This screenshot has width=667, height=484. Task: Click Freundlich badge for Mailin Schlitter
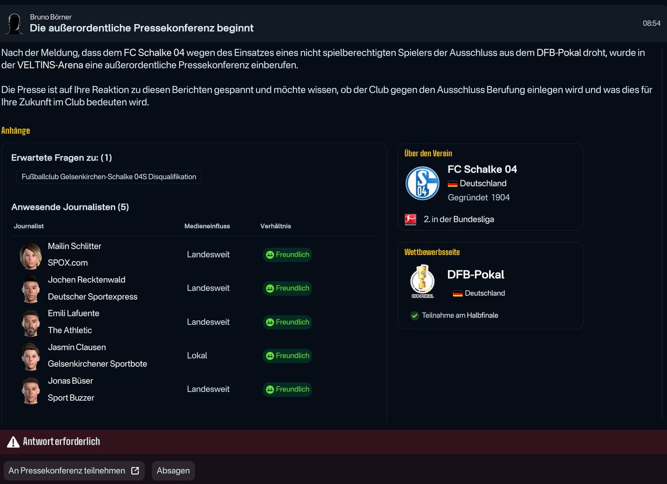pos(287,255)
